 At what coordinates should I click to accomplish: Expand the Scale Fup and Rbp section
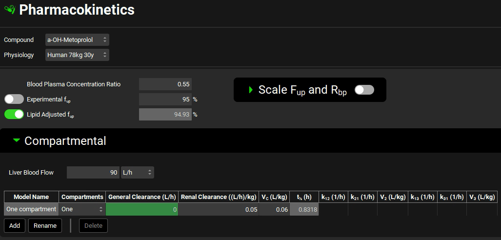[251, 90]
